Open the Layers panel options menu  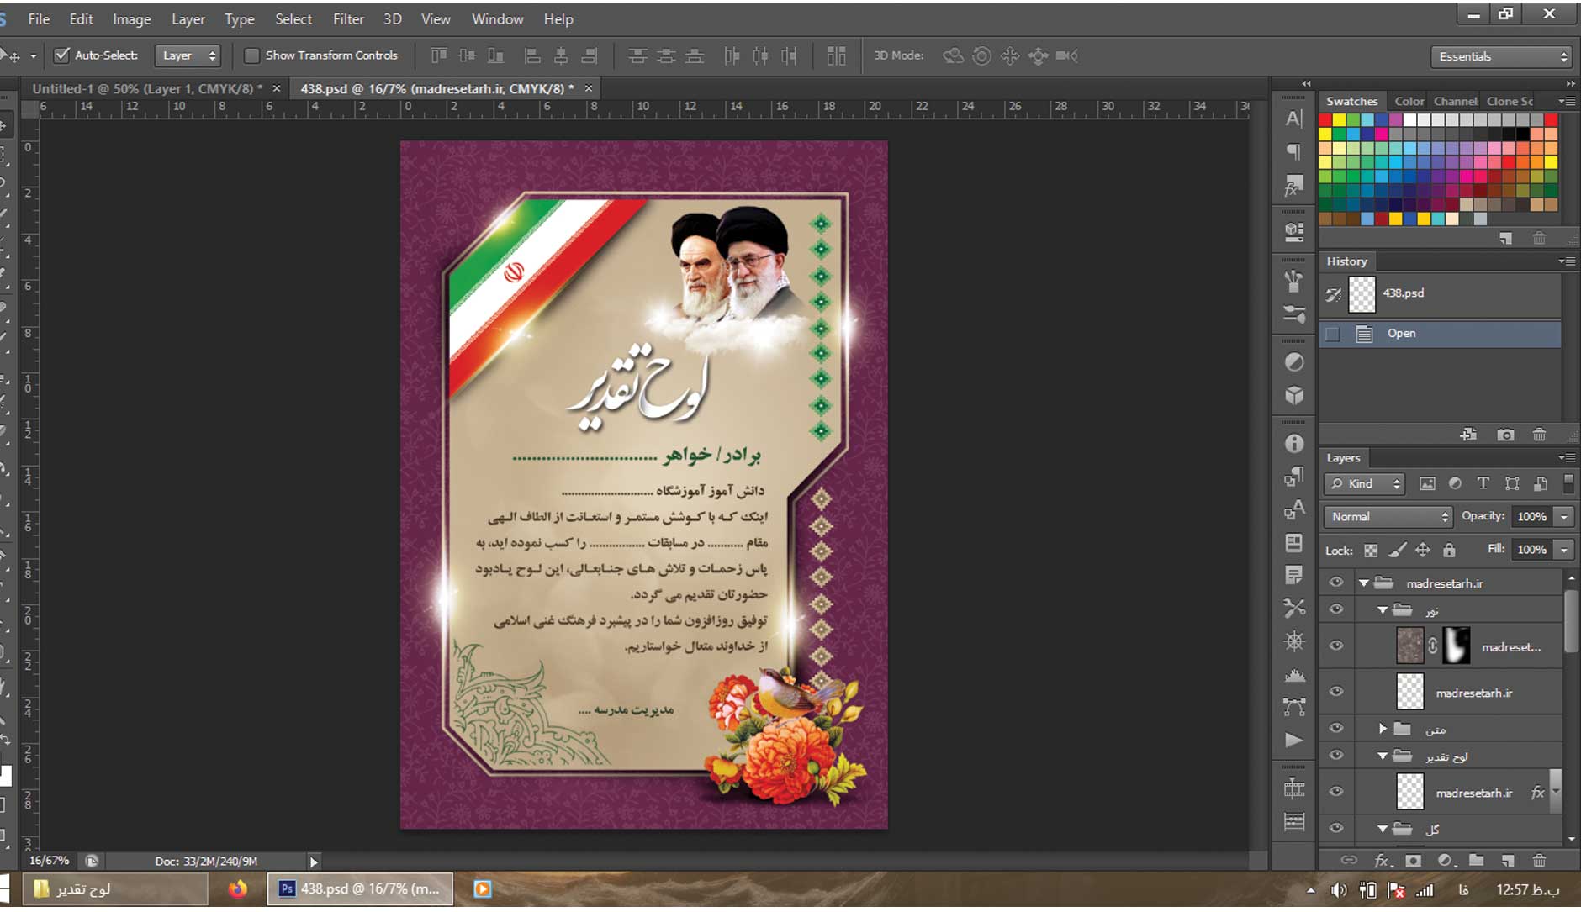tap(1568, 457)
